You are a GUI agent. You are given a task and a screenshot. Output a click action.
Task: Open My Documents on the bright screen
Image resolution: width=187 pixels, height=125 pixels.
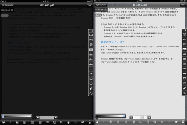[x=101, y=5]
